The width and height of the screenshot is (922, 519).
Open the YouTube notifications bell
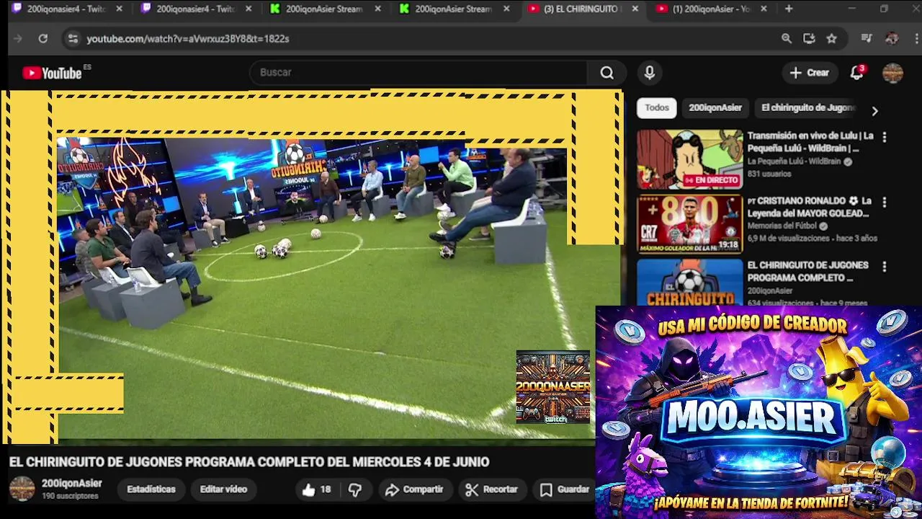tap(856, 73)
